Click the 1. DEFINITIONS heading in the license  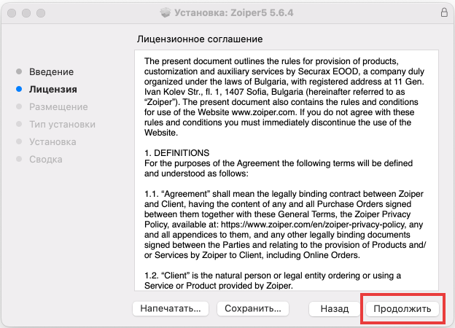click(x=176, y=153)
